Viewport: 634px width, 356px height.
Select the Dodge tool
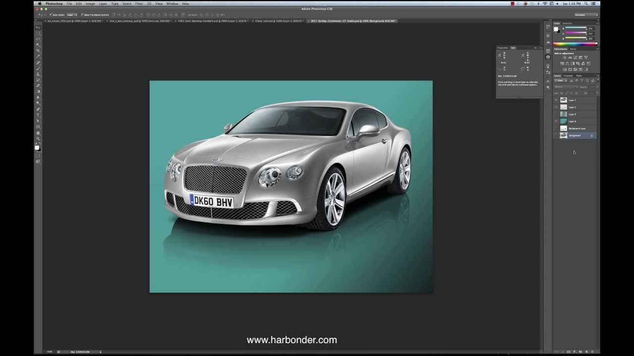pos(38,103)
